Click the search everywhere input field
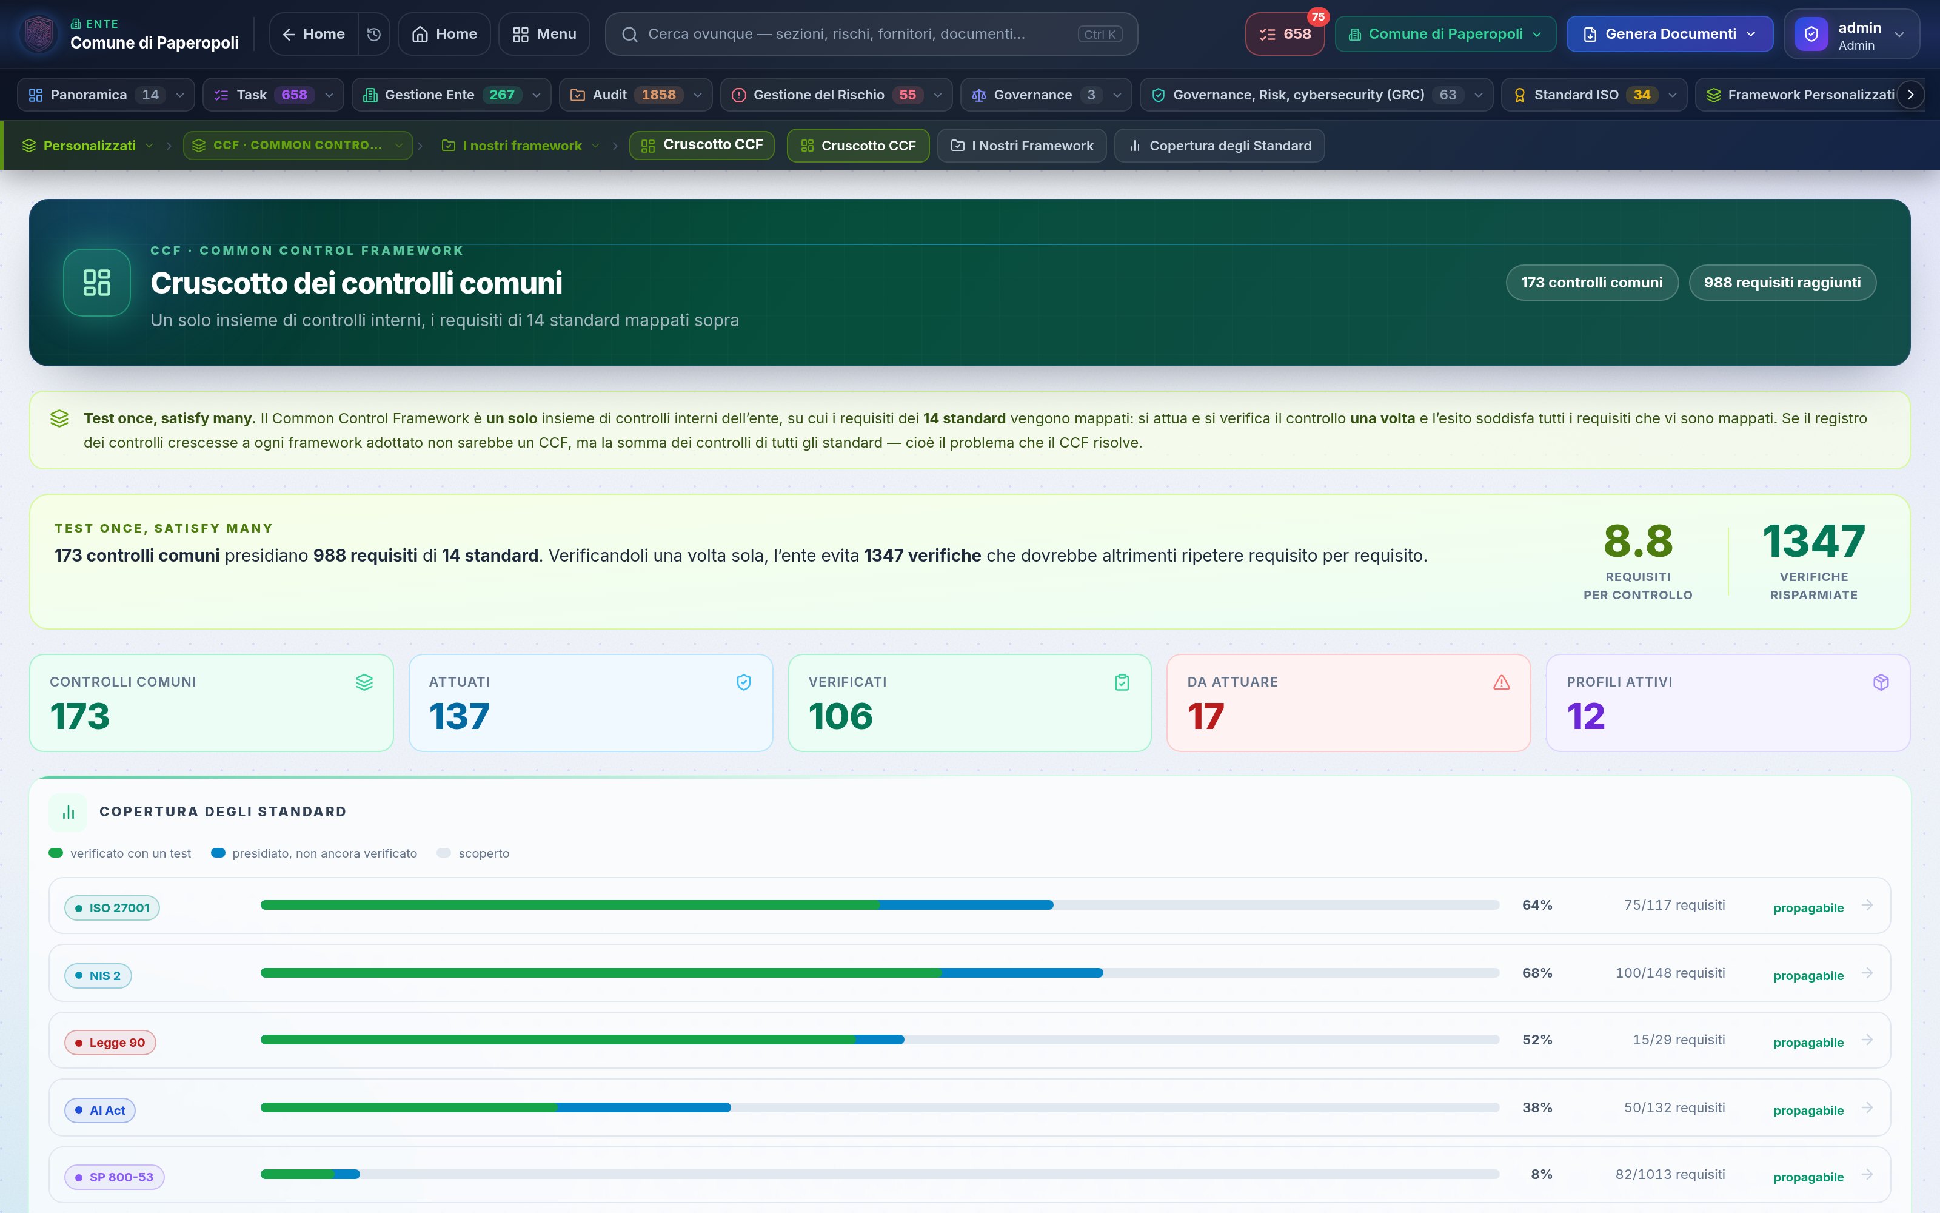1940x1213 pixels. pos(871,34)
